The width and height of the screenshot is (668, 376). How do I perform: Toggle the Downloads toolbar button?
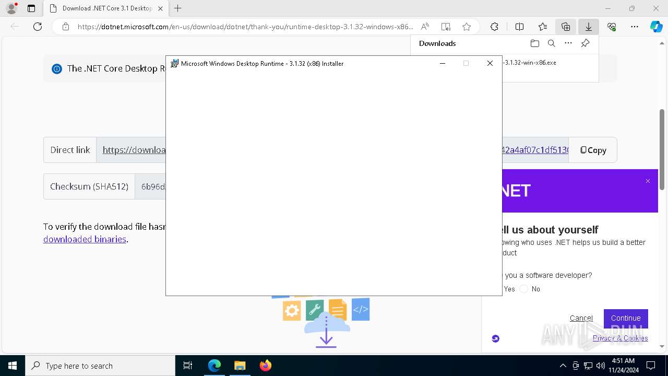point(589,27)
